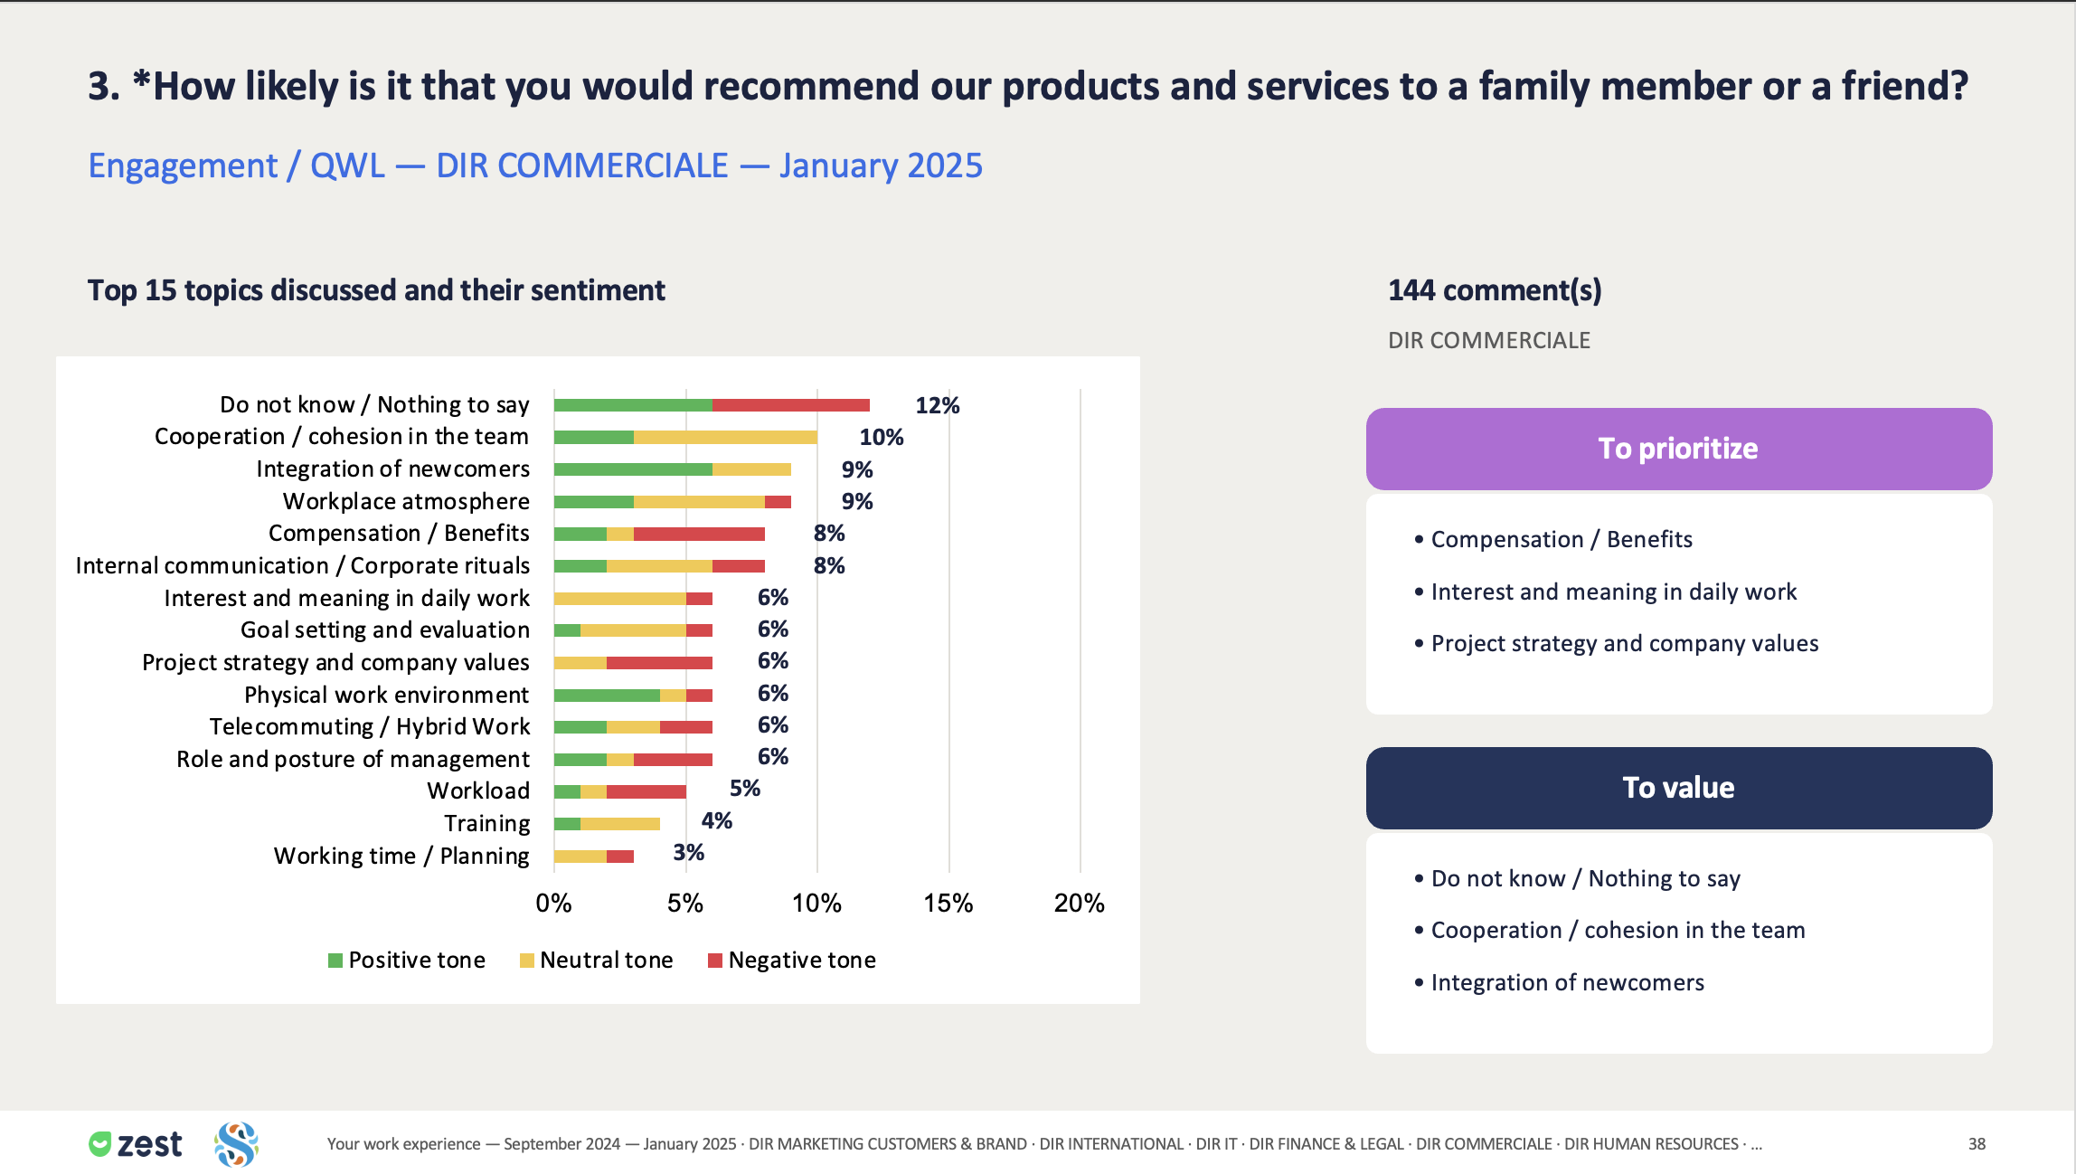The image size is (2076, 1174).
Task: Click the Training bar's 4% value label
Action: (x=717, y=820)
